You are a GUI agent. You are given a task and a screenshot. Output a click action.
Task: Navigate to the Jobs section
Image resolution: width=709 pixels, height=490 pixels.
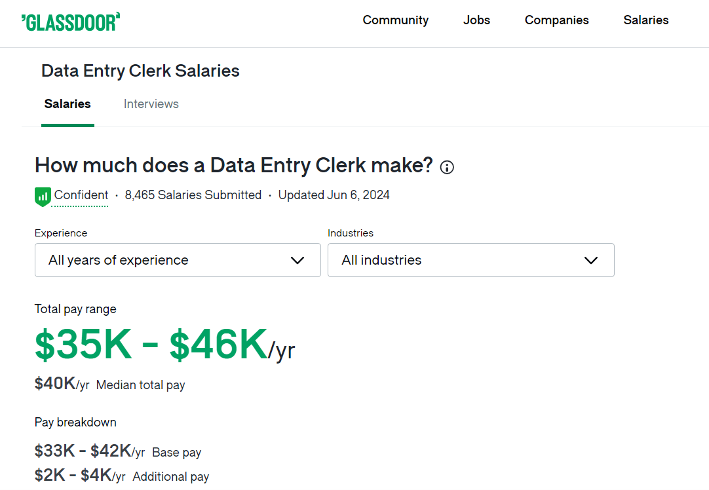point(476,20)
